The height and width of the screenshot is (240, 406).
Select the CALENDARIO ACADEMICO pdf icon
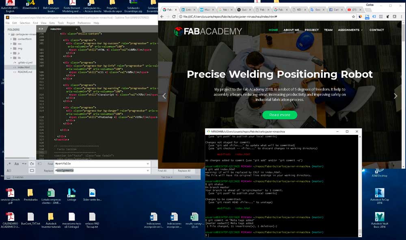[x=10, y=220]
